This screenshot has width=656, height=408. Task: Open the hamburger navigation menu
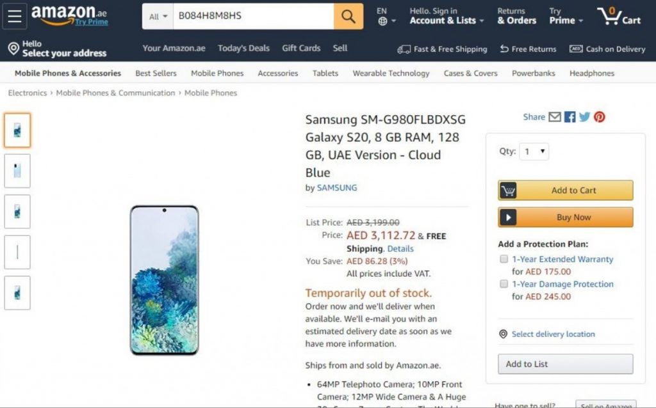pyautogui.click(x=15, y=17)
